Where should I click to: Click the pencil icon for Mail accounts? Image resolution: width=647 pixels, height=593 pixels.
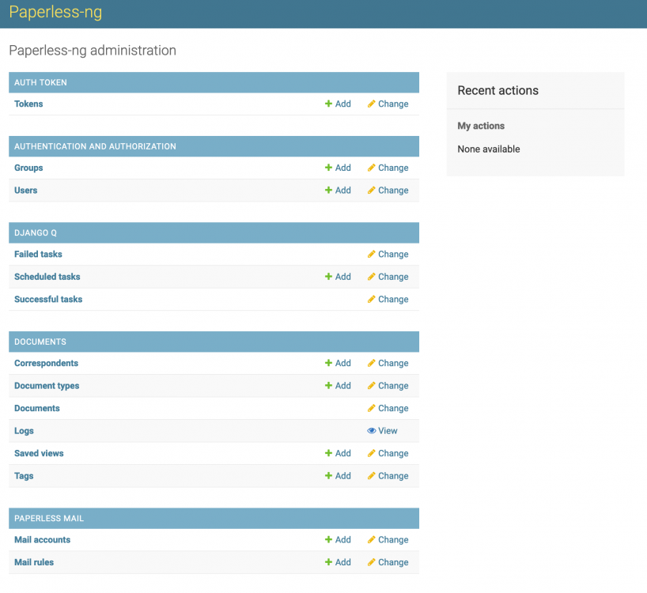(x=372, y=539)
